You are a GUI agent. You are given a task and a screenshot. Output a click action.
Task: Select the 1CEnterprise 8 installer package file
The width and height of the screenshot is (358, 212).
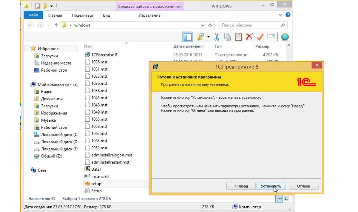[x=104, y=55]
